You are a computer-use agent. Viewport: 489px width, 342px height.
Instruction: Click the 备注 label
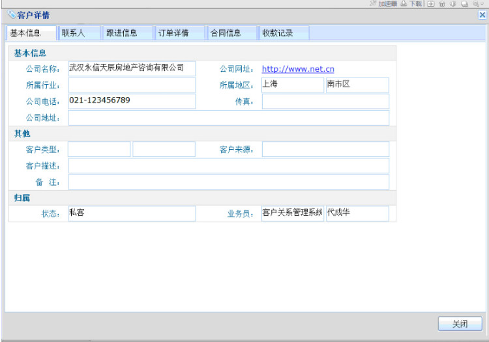(48, 182)
